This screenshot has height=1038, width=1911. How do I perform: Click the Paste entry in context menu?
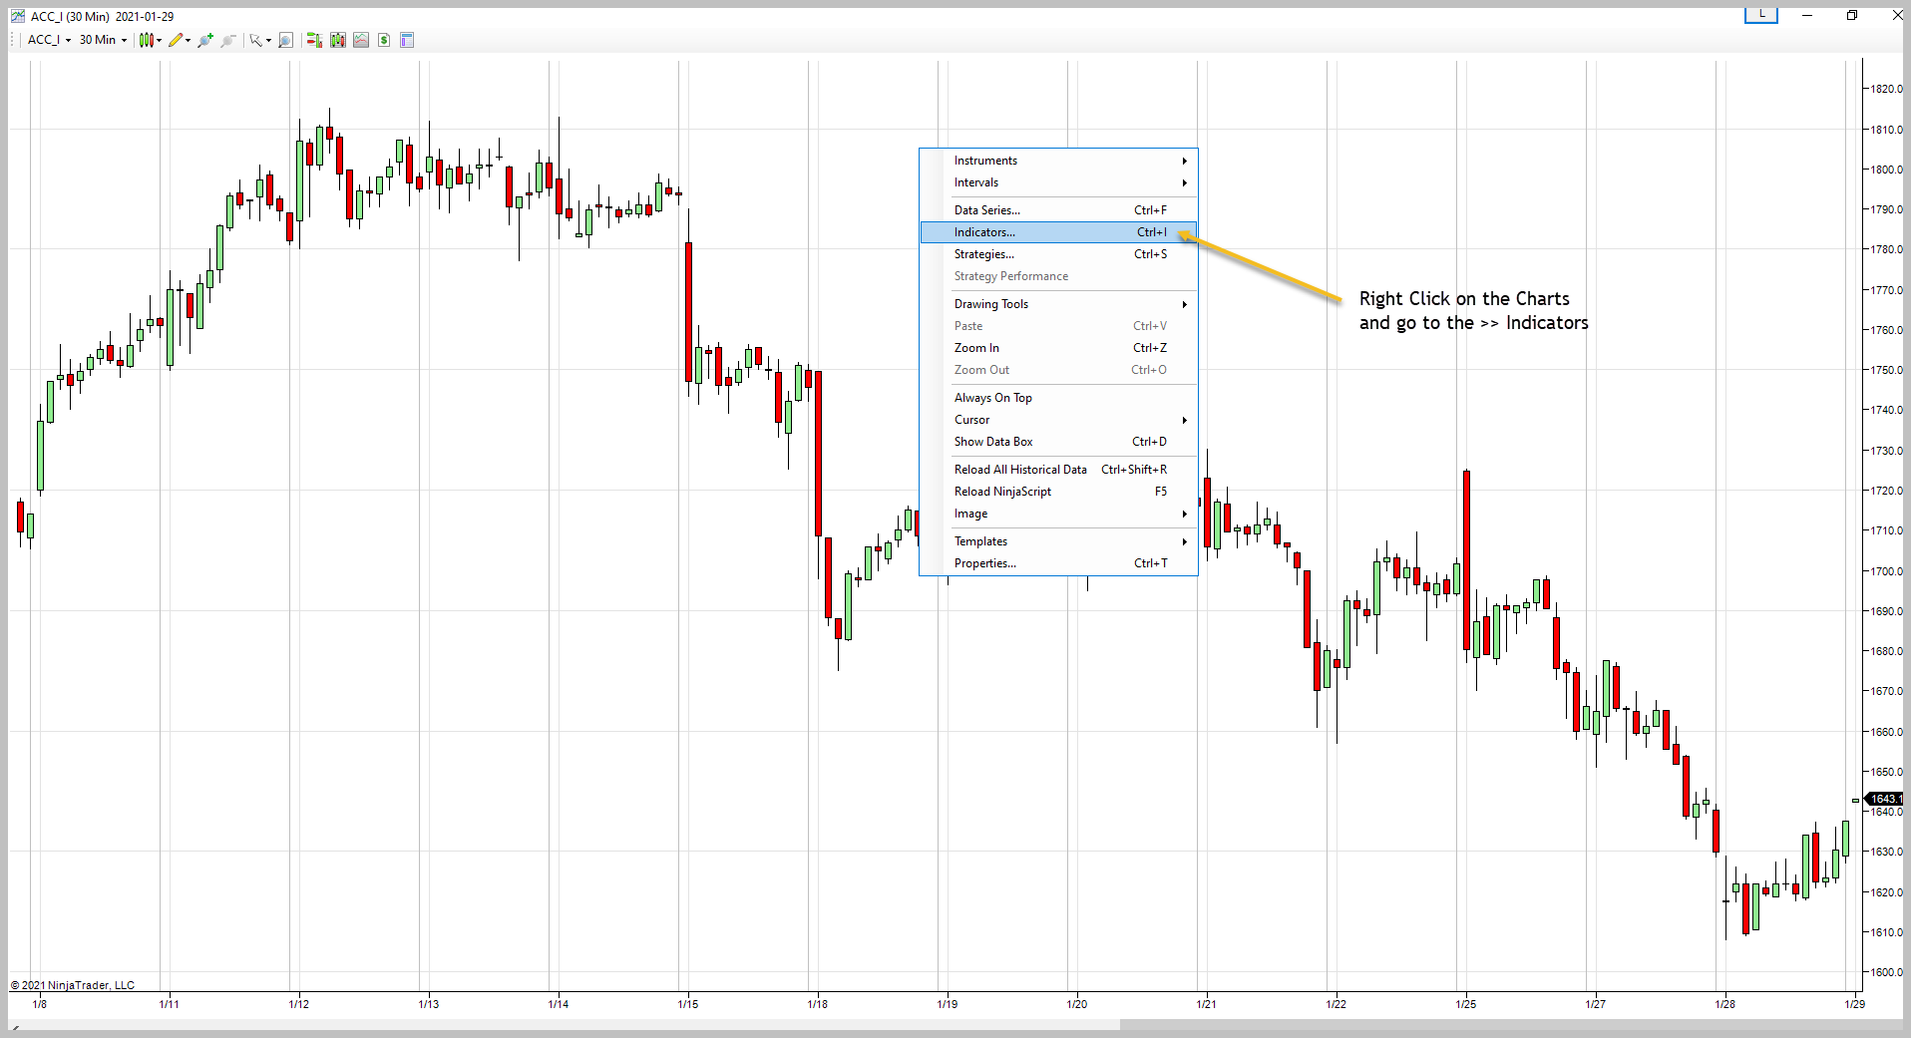(1058, 326)
